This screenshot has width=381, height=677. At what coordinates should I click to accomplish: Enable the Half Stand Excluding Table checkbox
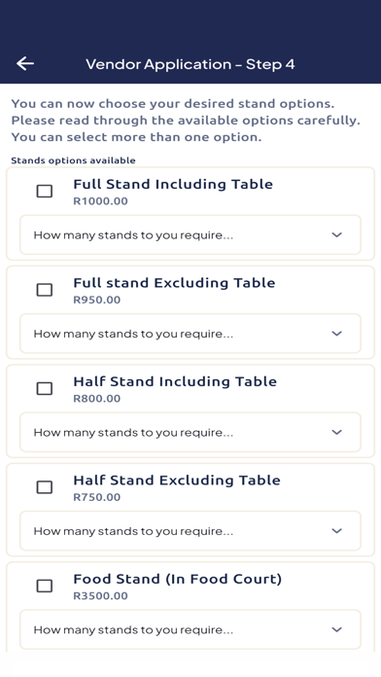45,487
